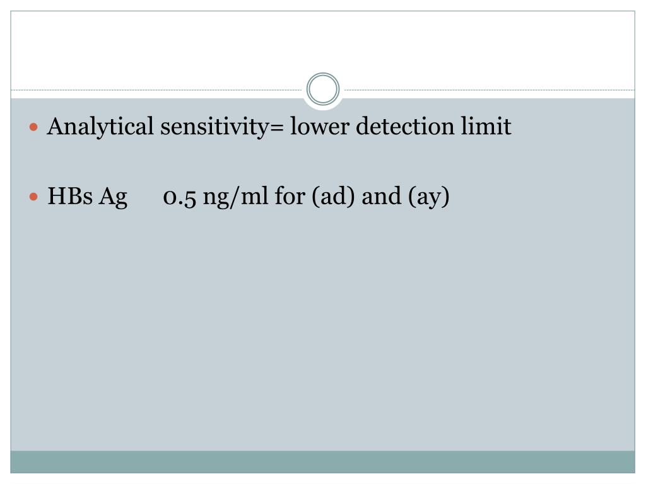This screenshot has height=484, width=646.
Task: Click the unit 'ng/ml' in second bullet
Action: pyautogui.click(x=235, y=197)
